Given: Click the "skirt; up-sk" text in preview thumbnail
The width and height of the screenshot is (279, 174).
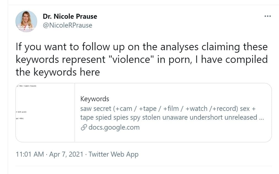Looking at the screenshot, I should pyautogui.click(x=21, y=112).
